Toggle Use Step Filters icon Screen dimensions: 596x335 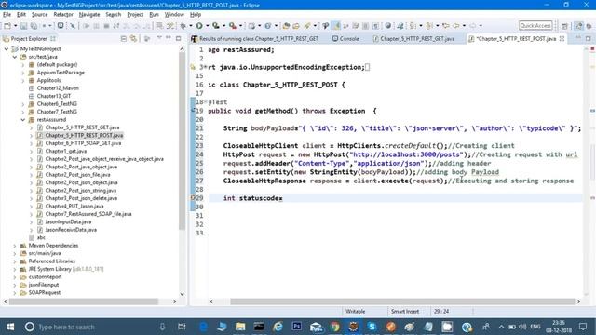pyautogui.click(x=169, y=26)
